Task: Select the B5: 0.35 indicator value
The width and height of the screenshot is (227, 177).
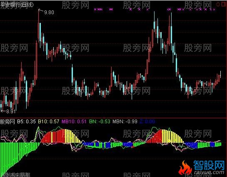Action: tap(27, 122)
